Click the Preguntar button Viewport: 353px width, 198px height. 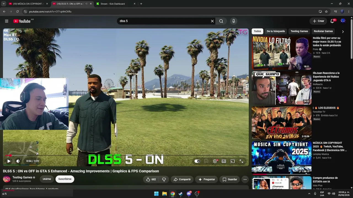pos(207,179)
